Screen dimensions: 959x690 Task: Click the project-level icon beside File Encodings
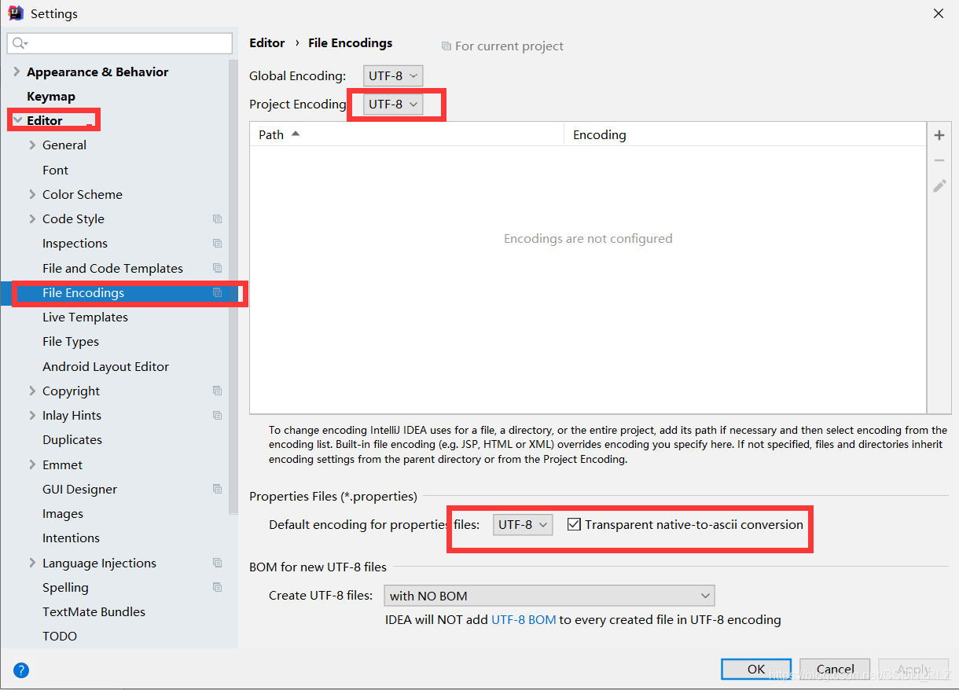(218, 292)
